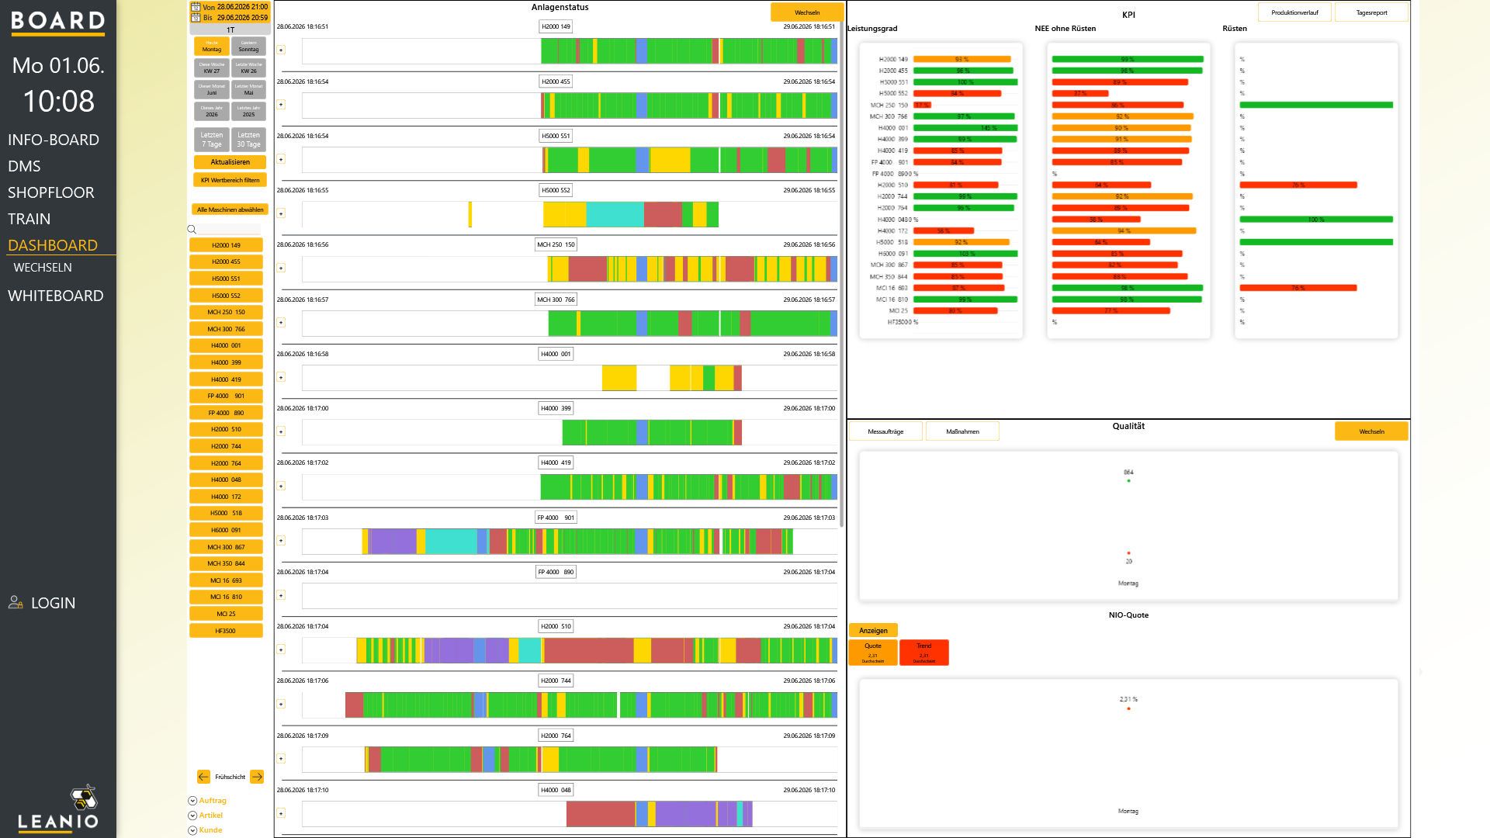Toggle machine filter H5000 551
Viewport: 1490px width, 838px height.
point(226,279)
